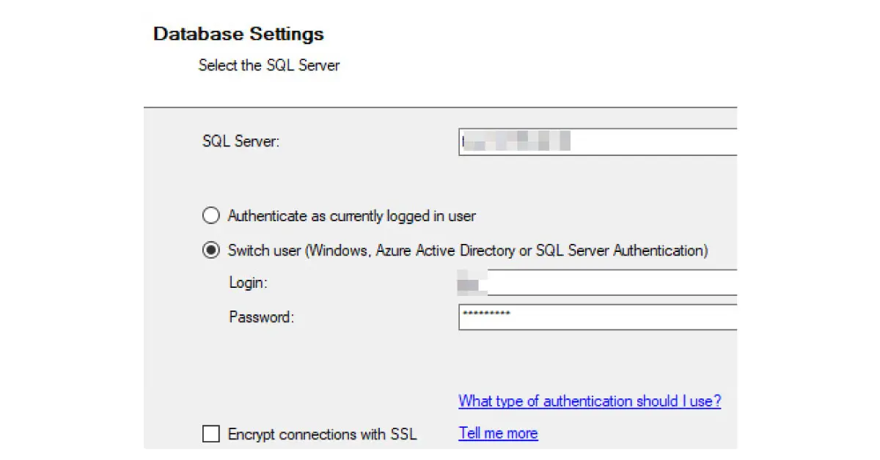Click the Database Settings heading
This screenshot has width=880, height=460.
click(238, 34)
